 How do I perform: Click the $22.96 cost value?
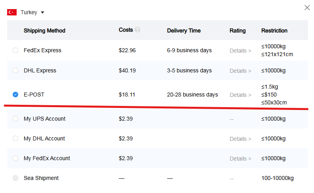[127, 50]
